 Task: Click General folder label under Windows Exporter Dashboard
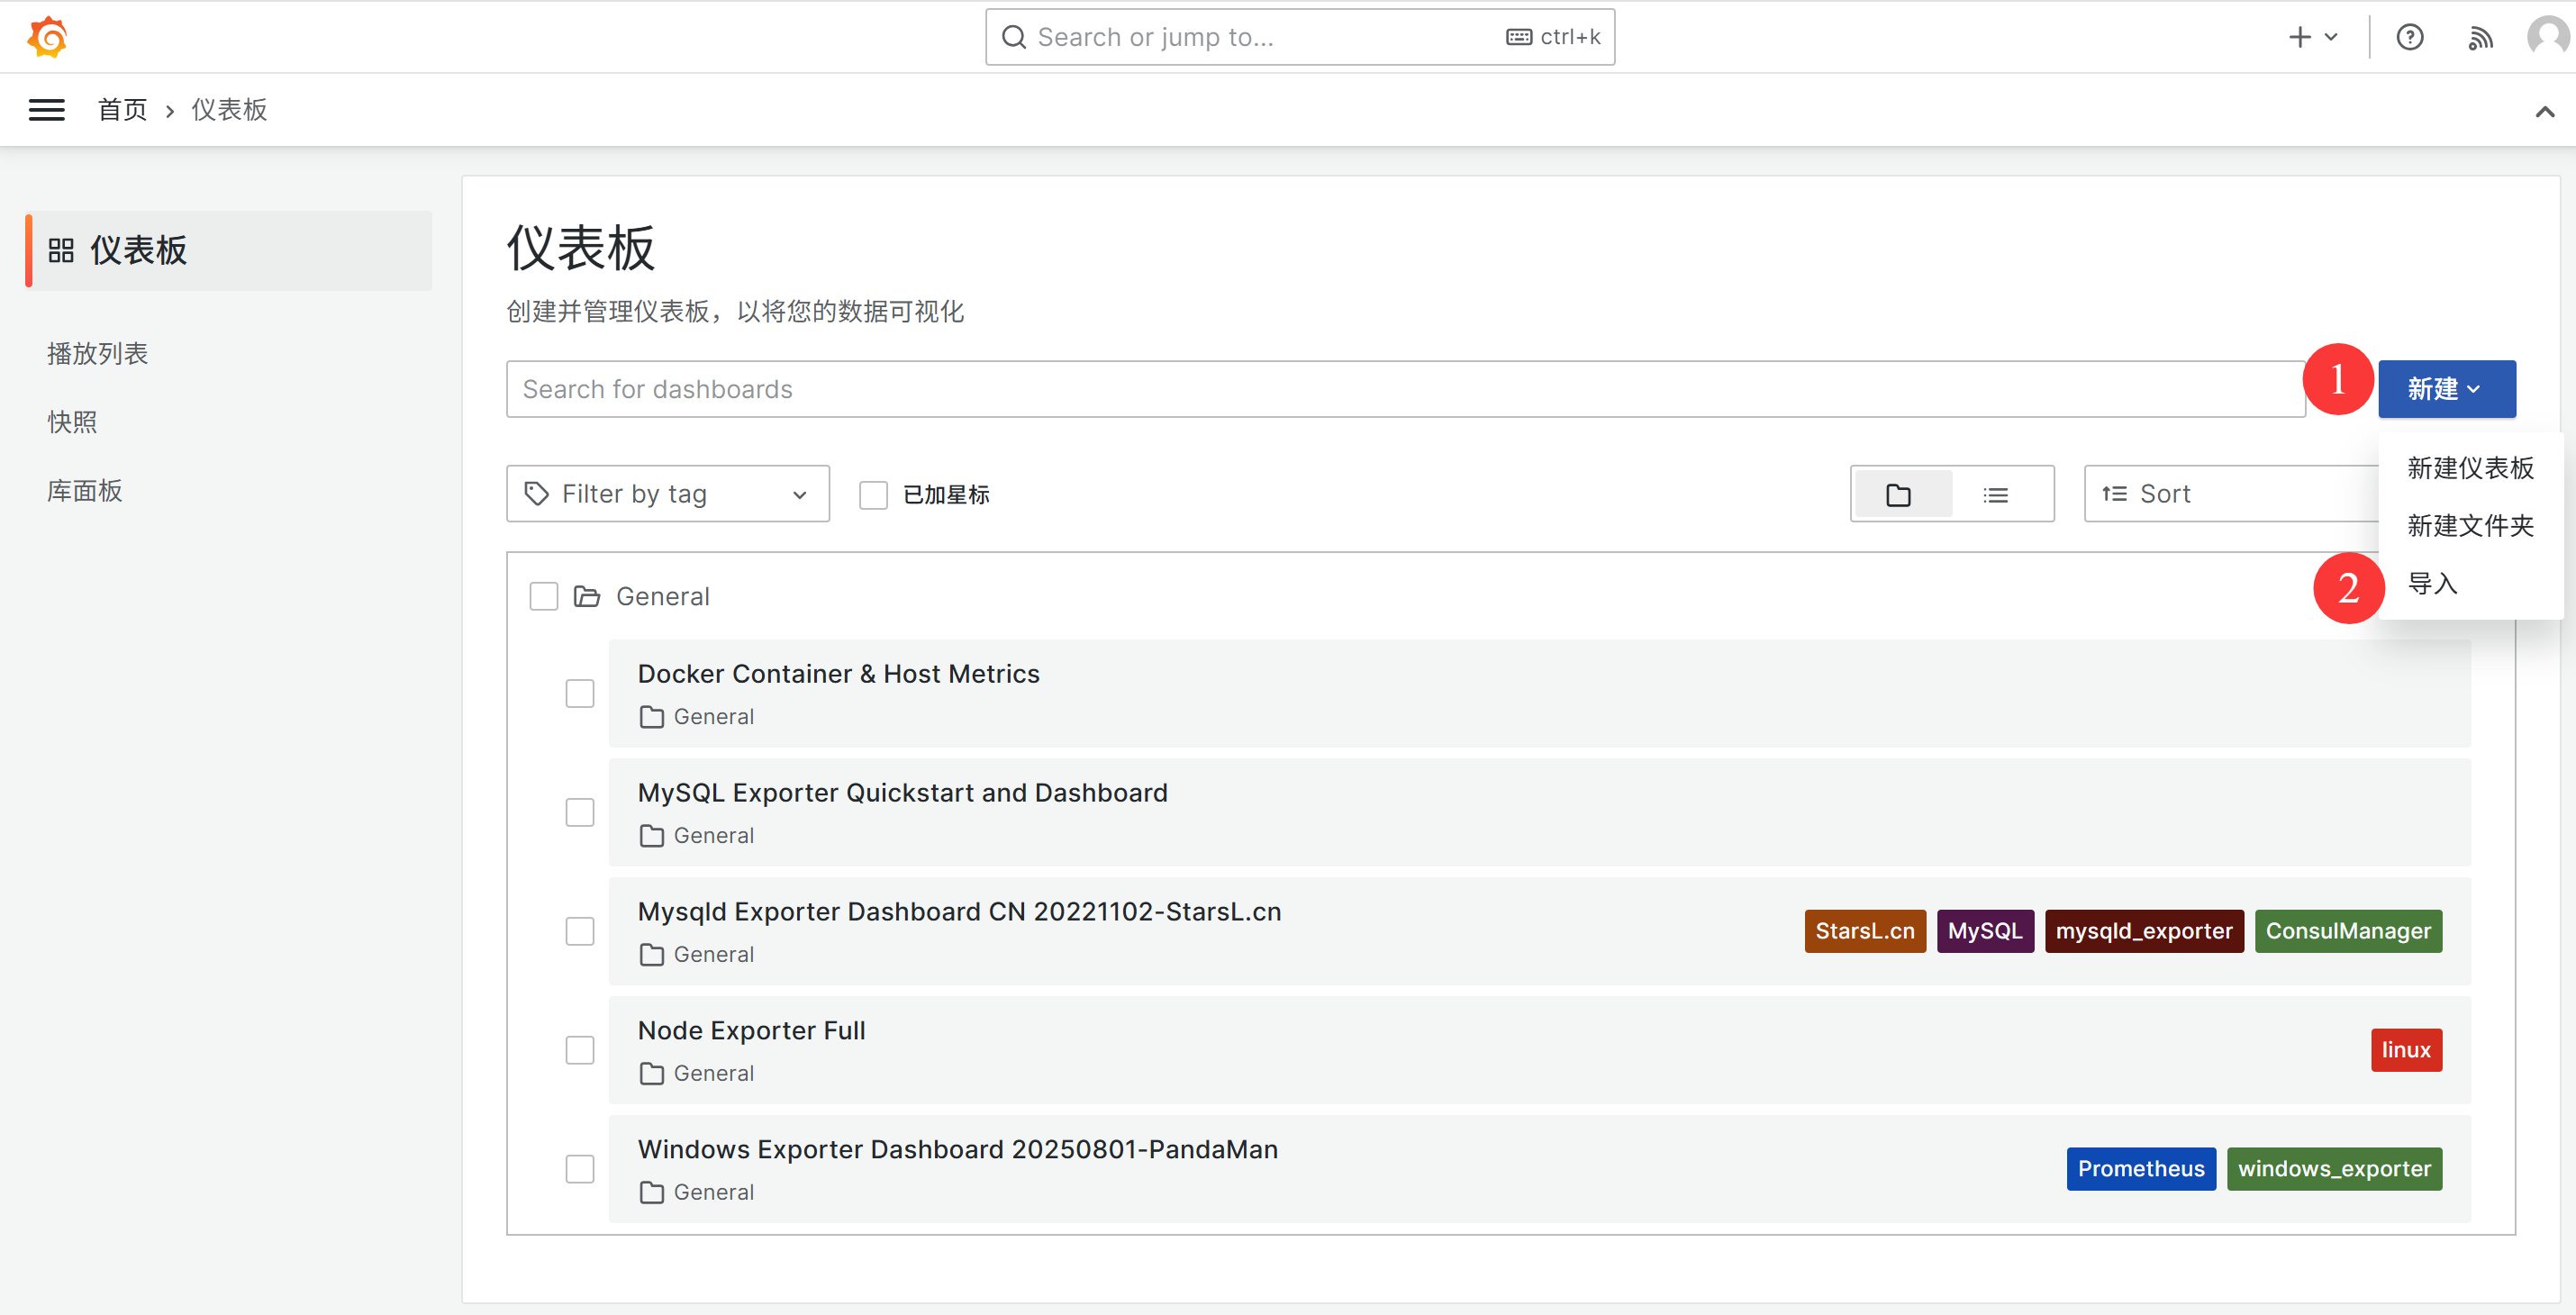[714, 1192]
